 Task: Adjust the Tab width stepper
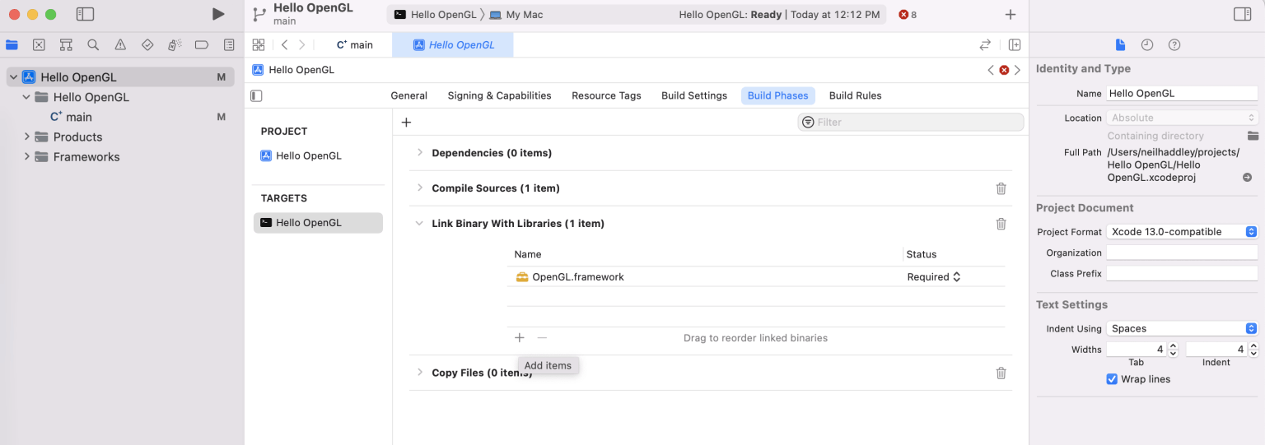(1173, 350)
